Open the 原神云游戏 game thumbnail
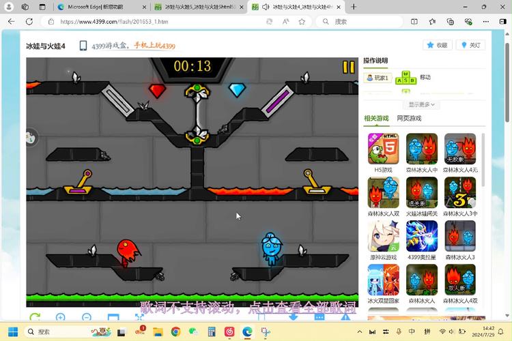This screenshot has height=341, width=512. pyautogui.click(x=383, y=237)
